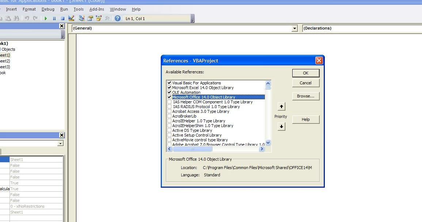Click Cancel in References dialog
The image size is (422, 222).
coord(306,83)
